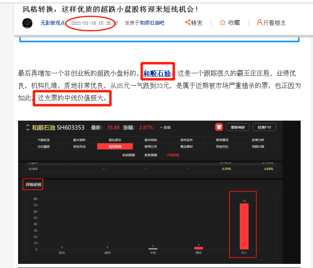Switch to the 个股纵览 tab

44,140
